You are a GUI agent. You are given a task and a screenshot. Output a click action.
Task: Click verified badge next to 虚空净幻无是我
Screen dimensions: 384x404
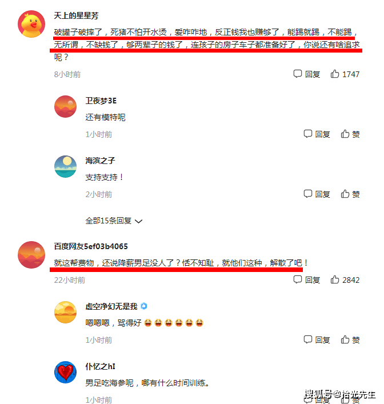[x=144, y=306]
